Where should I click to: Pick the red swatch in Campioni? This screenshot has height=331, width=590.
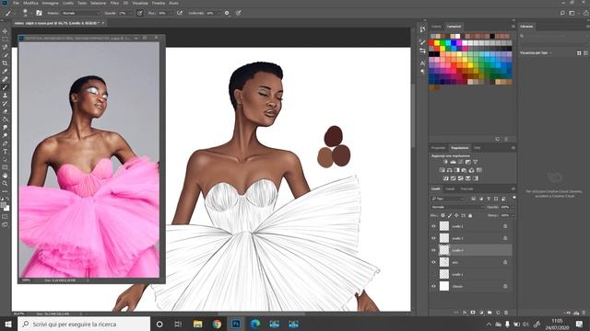click(431, 43)
